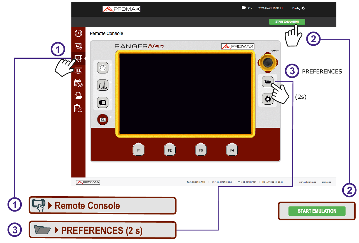Click the BCN installation name in the header

249,8
